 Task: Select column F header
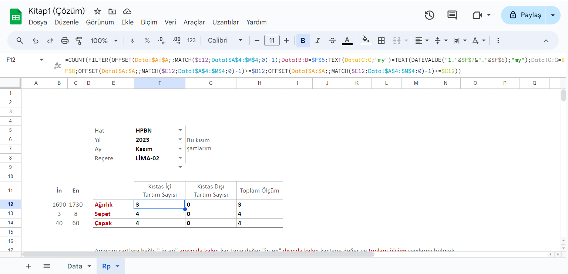click(x=159, y=83)
